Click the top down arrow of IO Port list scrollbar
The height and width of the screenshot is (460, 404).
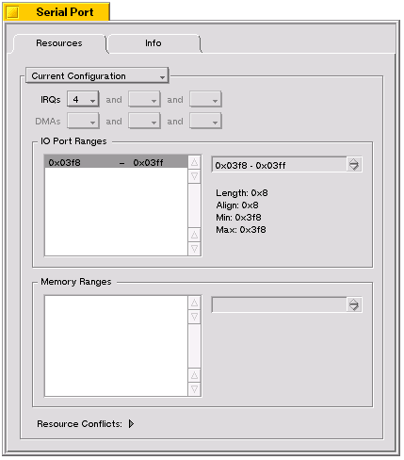click(x=194, y=176)
